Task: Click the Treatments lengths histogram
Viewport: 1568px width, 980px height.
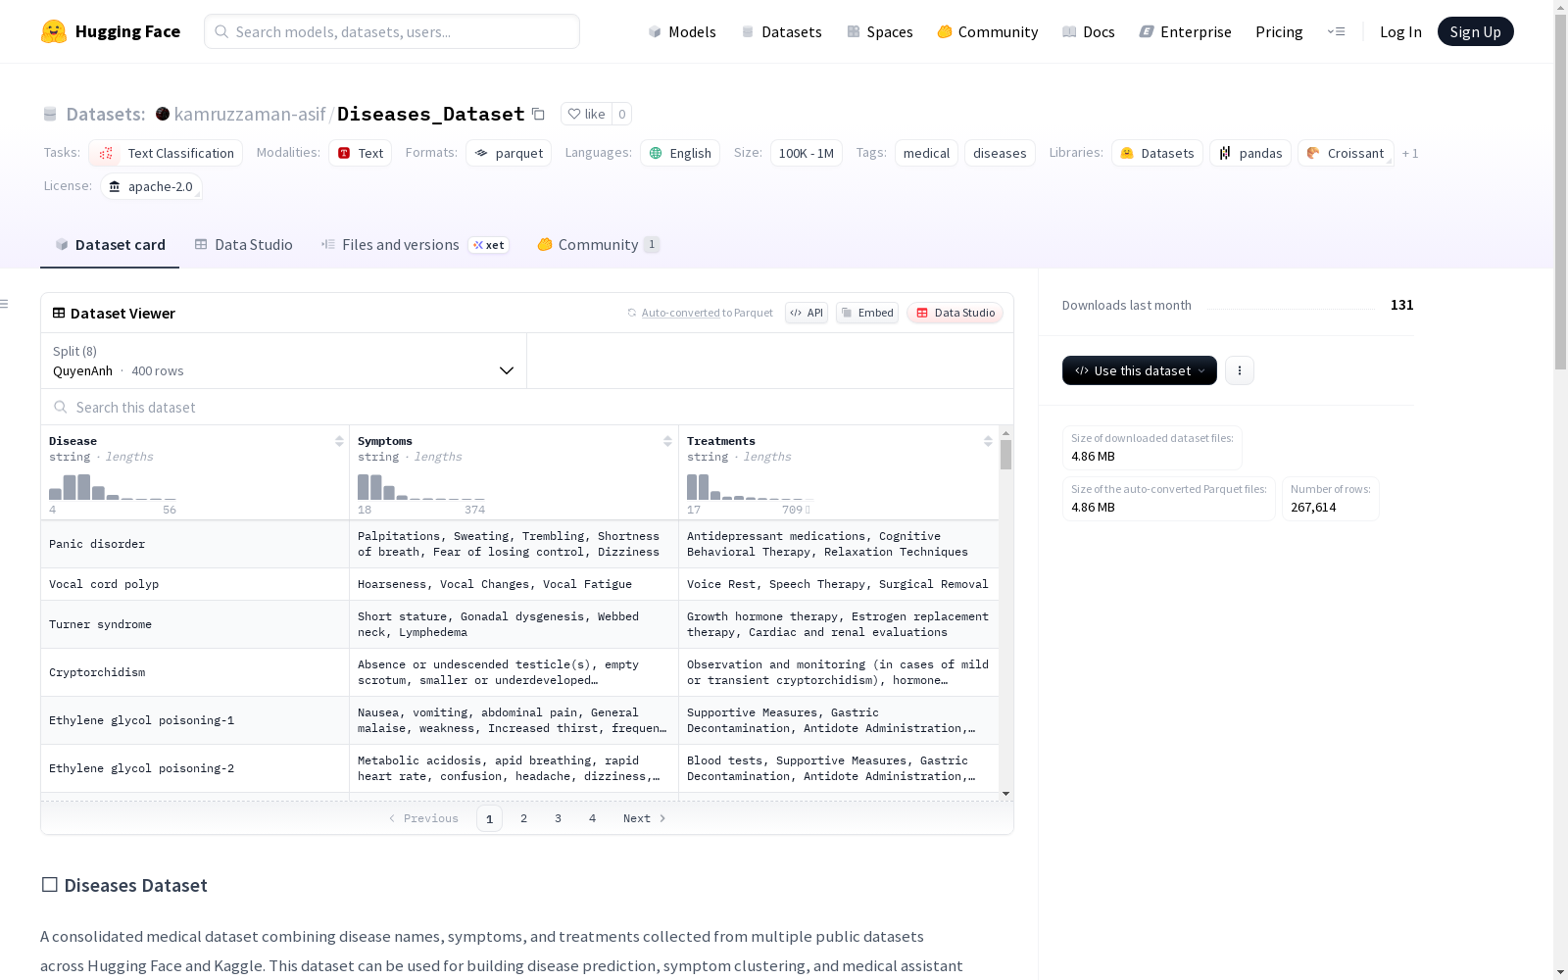Action: [750, 487]
